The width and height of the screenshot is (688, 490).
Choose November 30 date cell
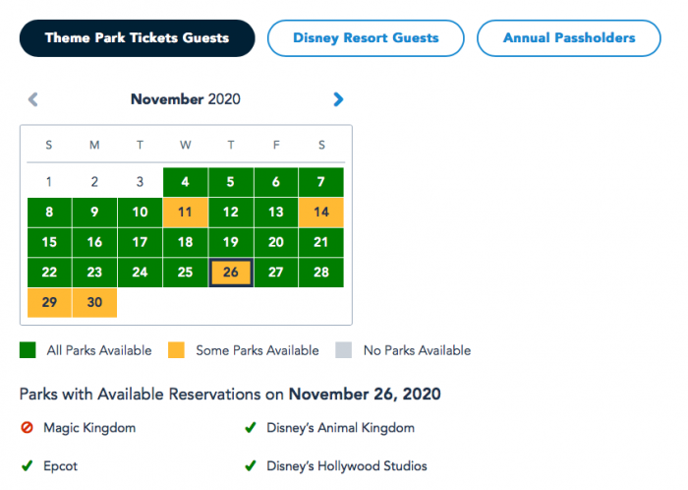pyautogui.click(x=94, y=302)
